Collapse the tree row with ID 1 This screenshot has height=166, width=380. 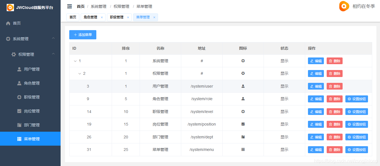point(75,61)
